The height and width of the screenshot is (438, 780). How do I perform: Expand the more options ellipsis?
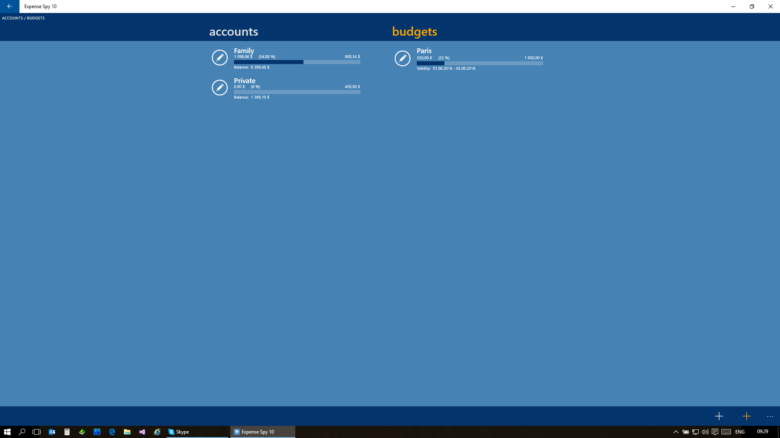pyautogui.click(x=770, y=417)
